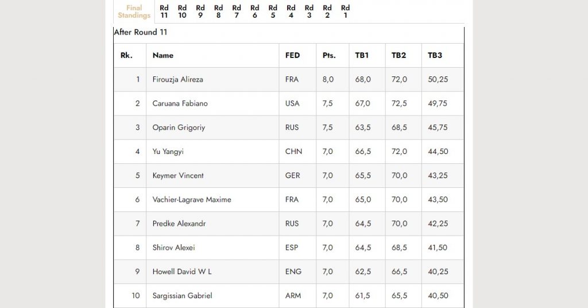
Task: Select the Oparin Grigoriy row name
Action: 179,128
